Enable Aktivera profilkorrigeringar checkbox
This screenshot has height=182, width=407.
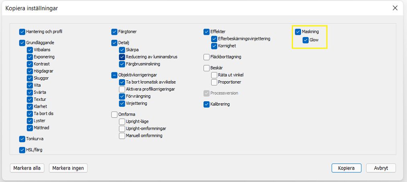122,89
